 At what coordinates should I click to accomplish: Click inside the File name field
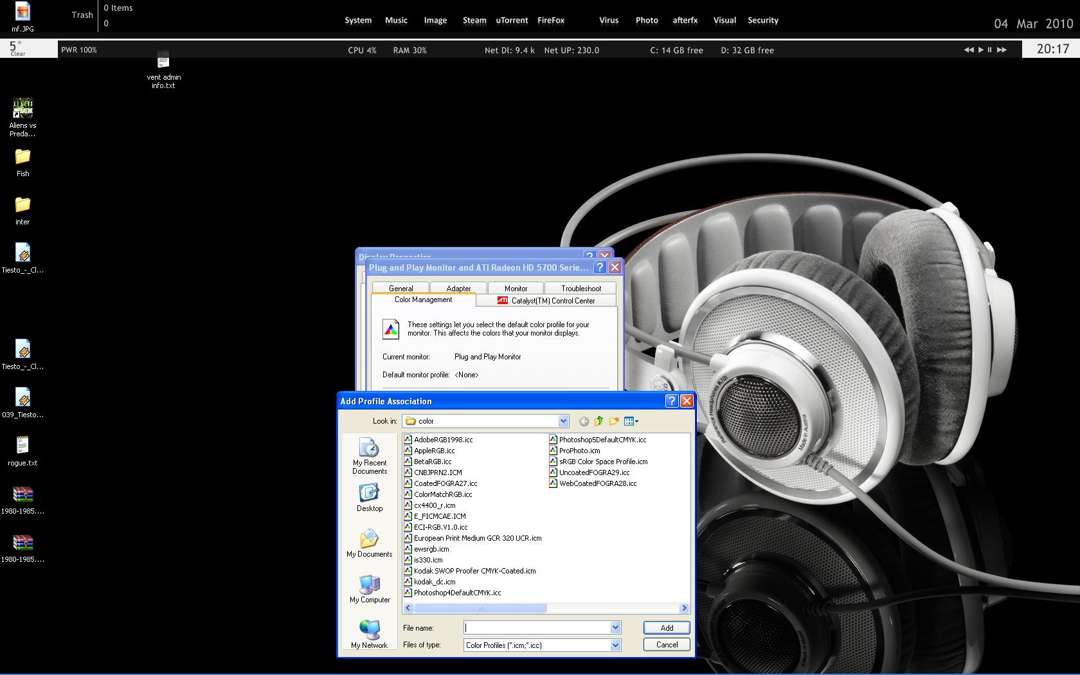pyautogui.click(x=537, y=627)
